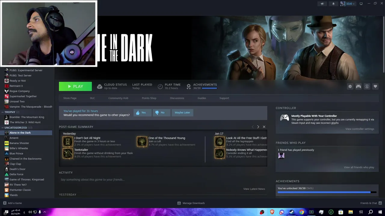The width and height of the screenshot is (385, 216).
Task: Click Nobody Knows What Happened achievement icon
Action: (x=220, y=153)
